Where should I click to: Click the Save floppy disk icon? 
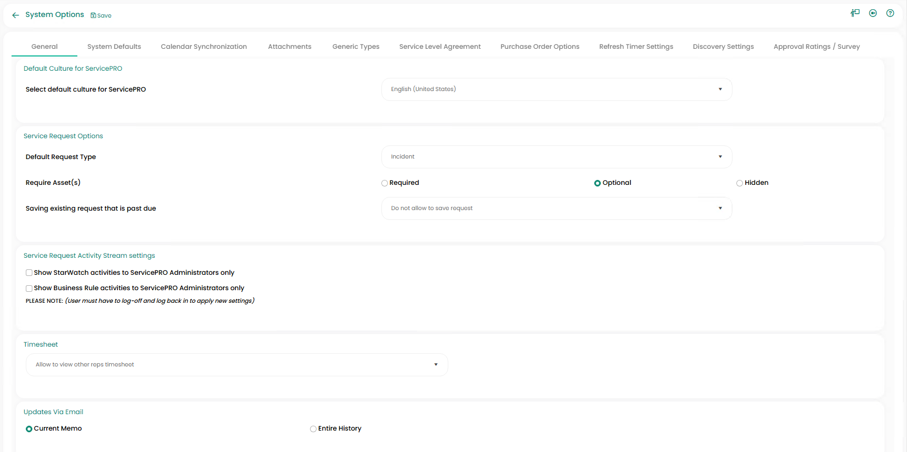(x=93, y=15)
